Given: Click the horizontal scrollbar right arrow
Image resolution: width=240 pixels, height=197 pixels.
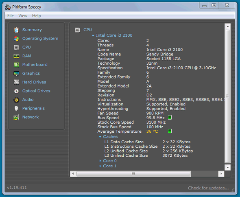Looking at the screenshot, I should click(221, 174).
